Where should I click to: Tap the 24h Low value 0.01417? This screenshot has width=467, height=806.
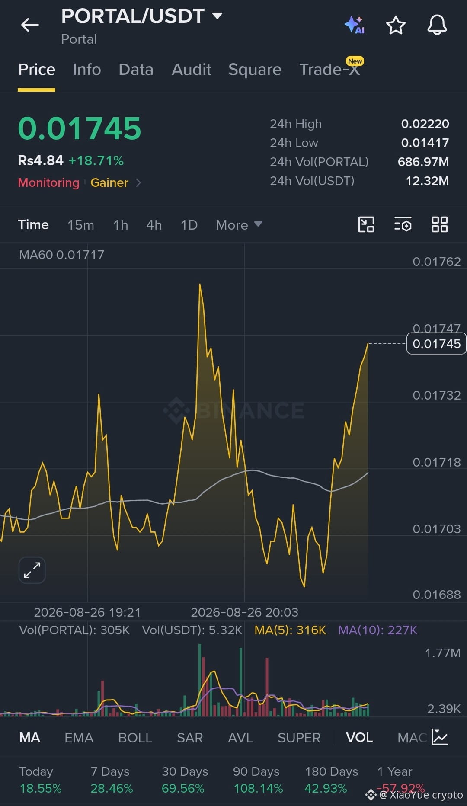[425, 143]
